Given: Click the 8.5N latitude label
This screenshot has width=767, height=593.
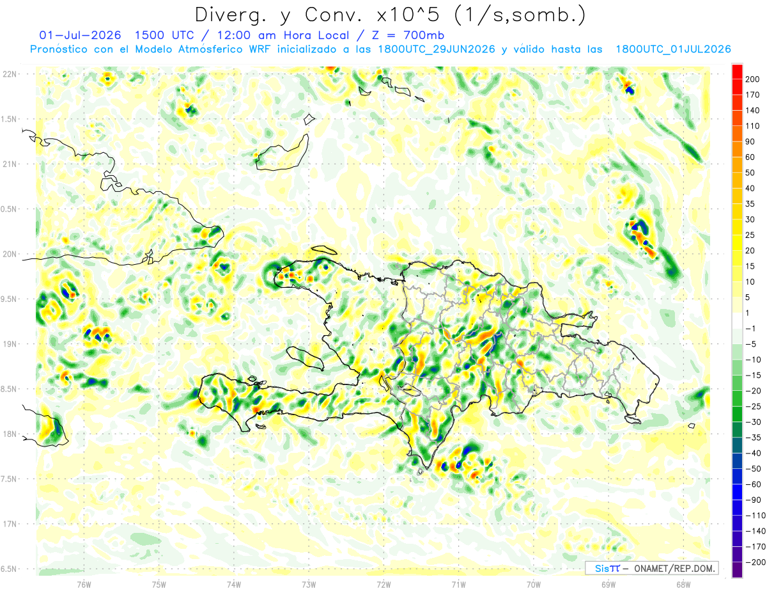Looking at the screenshot, I should [10, 389].
